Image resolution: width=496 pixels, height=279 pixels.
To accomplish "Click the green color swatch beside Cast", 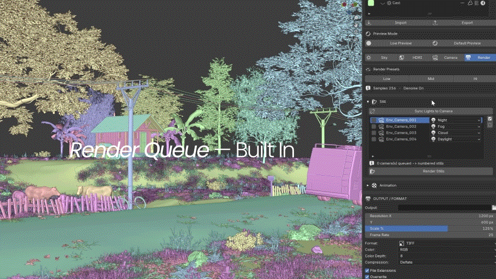I will [371, 3].
